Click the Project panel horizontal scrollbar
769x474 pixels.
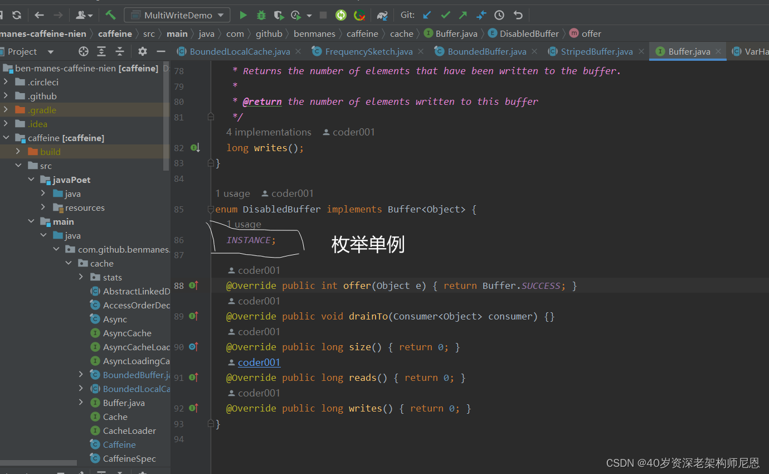point(38,463)
